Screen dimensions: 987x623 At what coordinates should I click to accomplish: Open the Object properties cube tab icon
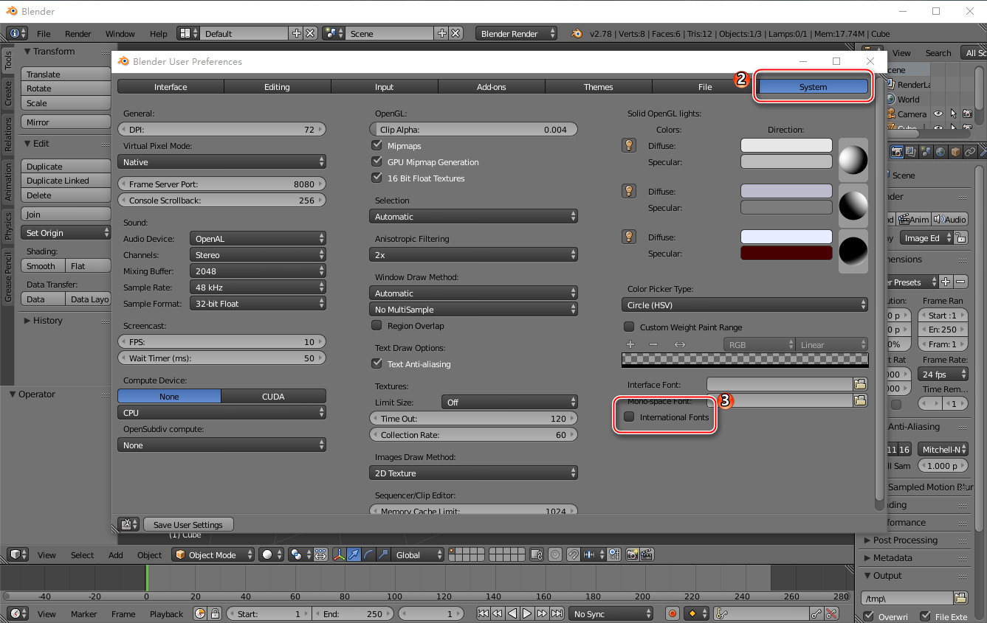[956, 152]
